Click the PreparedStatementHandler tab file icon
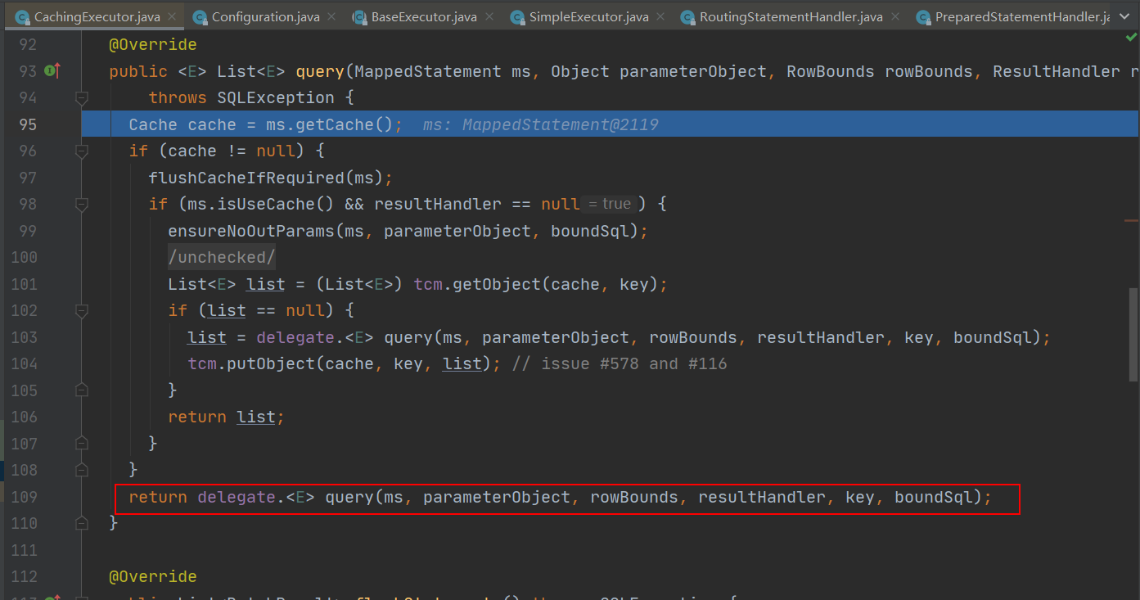 (x=923, y=16)
